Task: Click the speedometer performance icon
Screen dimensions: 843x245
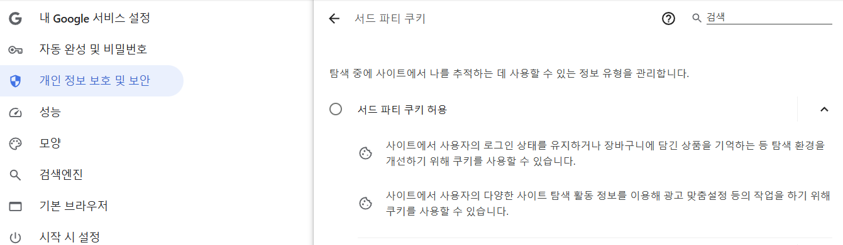Action: pos(16,113)
